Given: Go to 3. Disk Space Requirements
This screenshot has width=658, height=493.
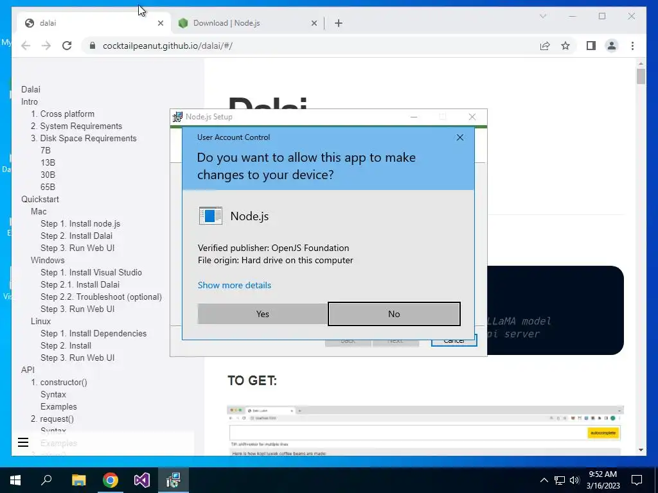Looking at the screenshot, I should (x=84, y=138).
